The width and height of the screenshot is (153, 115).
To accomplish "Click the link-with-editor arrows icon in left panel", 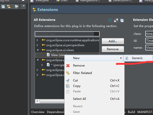I will tap(9, 6).
